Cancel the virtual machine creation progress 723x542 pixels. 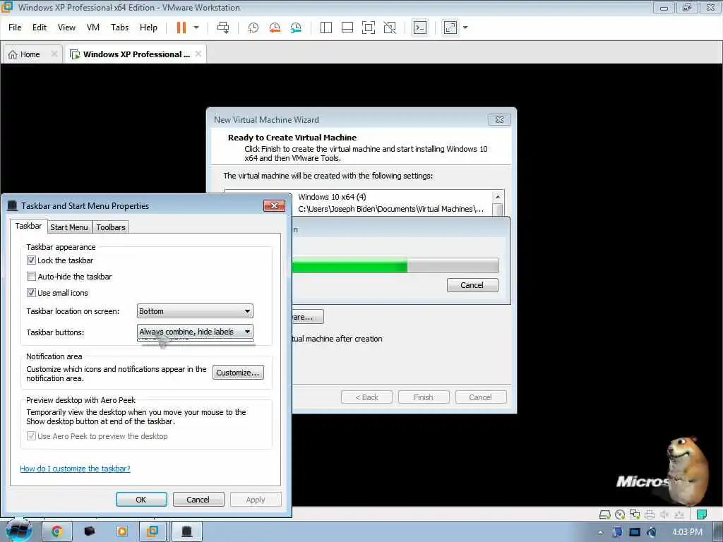tap(472, 285)
